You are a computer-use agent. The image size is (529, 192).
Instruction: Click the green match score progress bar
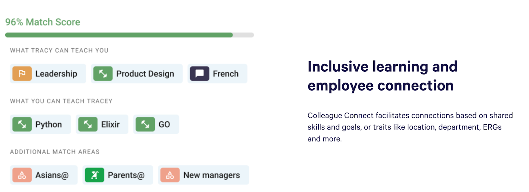(119, 34)
